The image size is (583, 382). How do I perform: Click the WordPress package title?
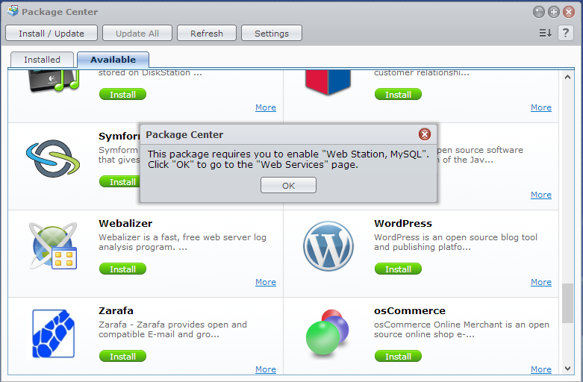pyautogui.click(x=403, y=223)
